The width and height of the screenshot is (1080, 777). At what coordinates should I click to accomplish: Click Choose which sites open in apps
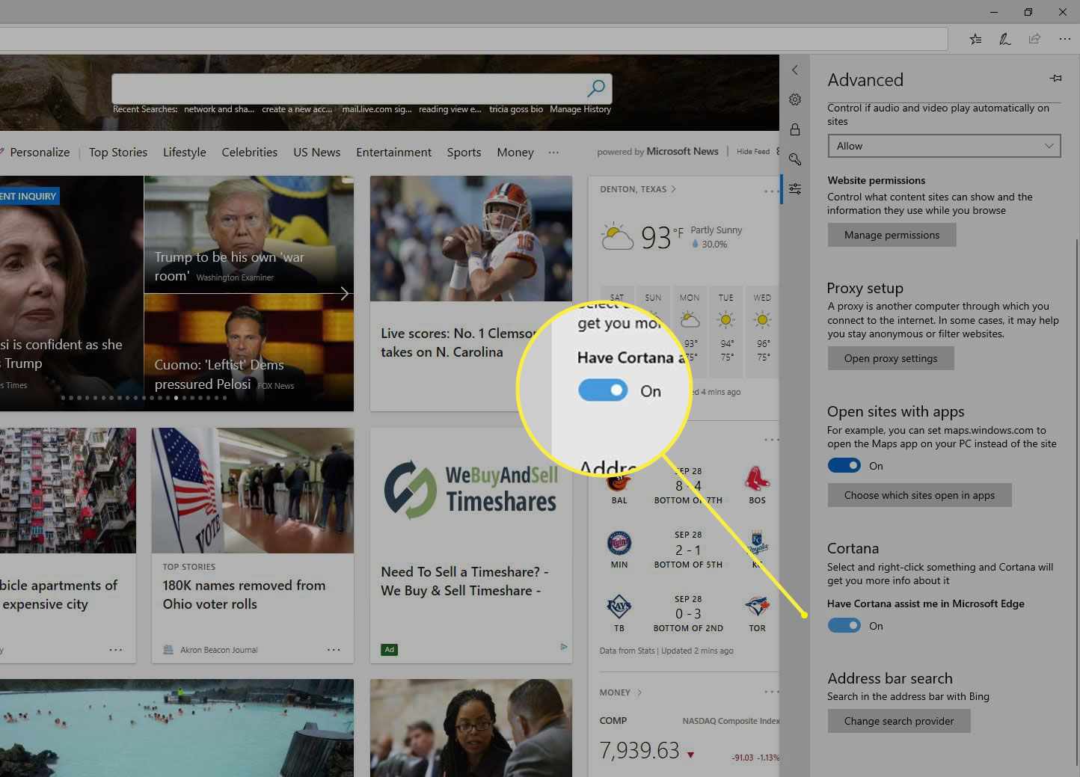tap(919, 495)
